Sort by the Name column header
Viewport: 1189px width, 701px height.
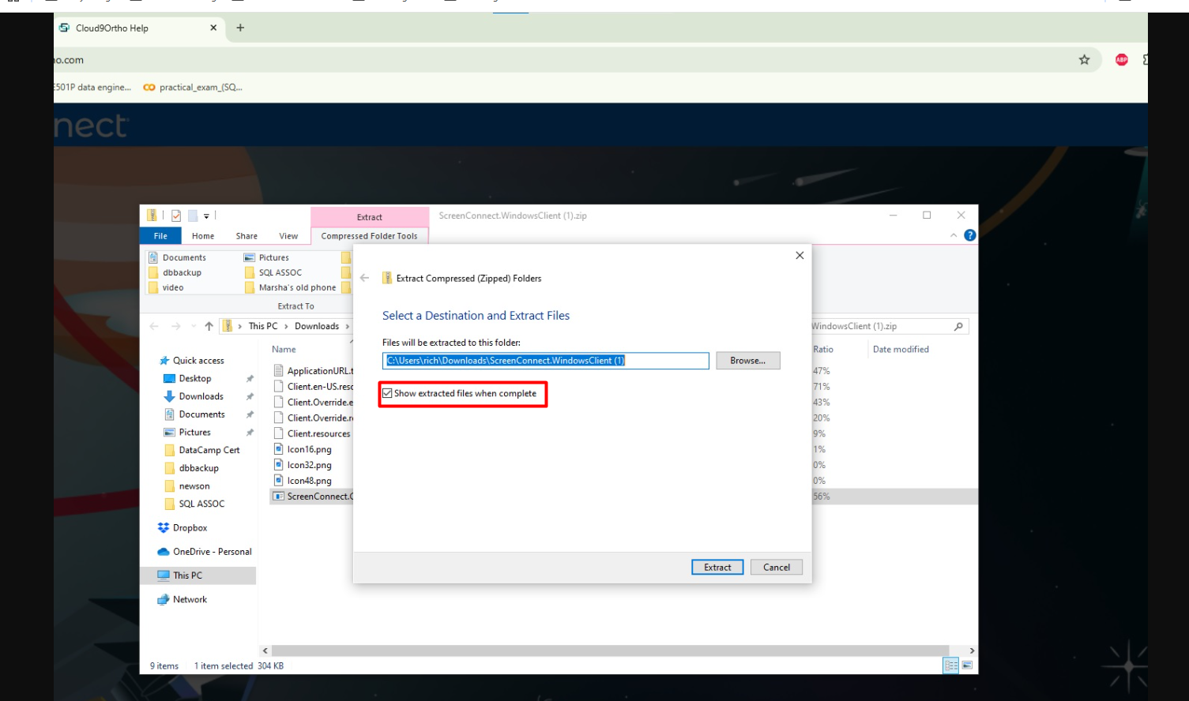point(284,349)
